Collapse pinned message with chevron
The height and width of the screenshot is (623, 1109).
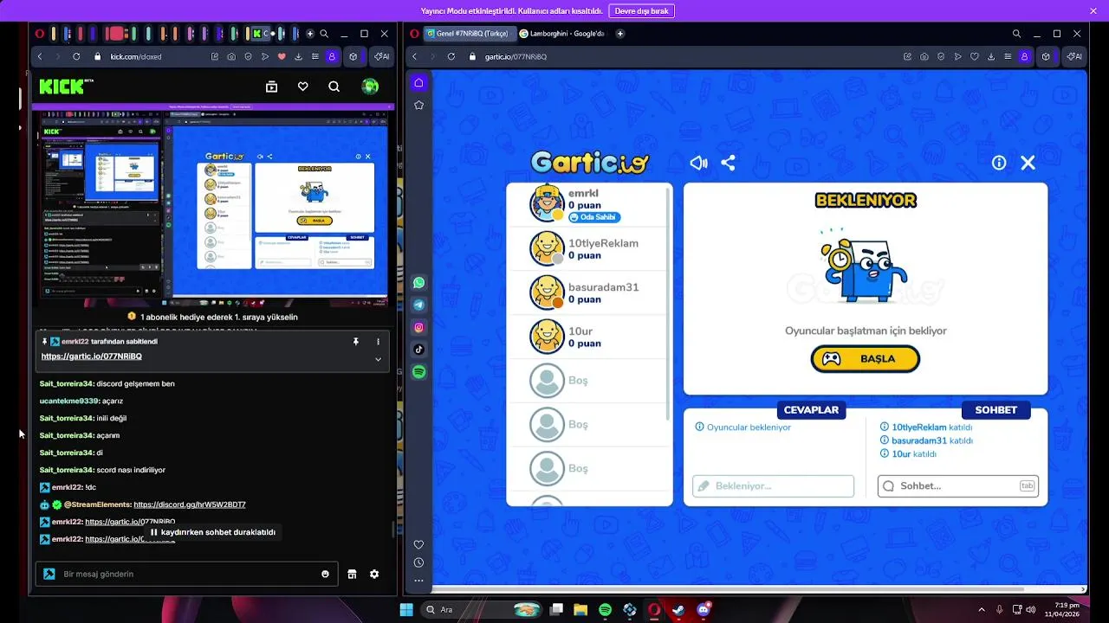pyautogui.click(x=378, y=359)
